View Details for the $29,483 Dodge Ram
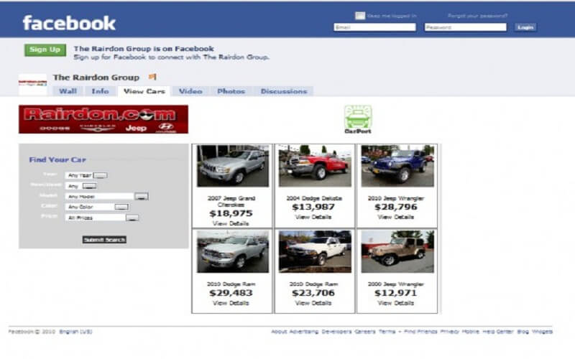The height and width of the screenshot is (359, 575). pos(231,303)
